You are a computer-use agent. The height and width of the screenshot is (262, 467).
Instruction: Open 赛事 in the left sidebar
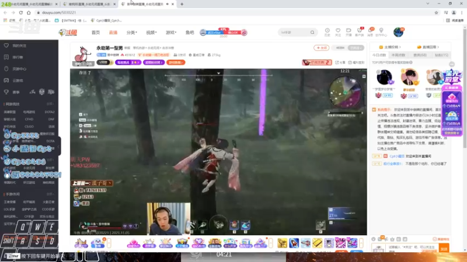16,92
